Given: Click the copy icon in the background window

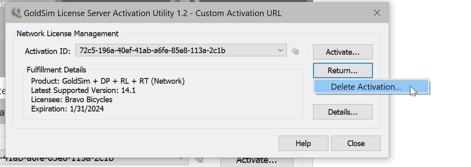Looking at the screenshot, I should (x=199, y=159).
